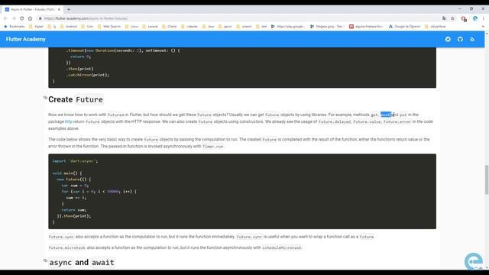Click the page vertical scrollbar thumb

(x=487, y=180)
